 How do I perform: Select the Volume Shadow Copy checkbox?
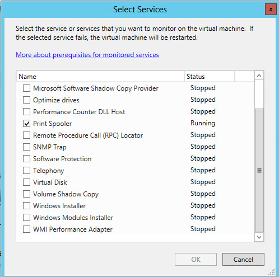click(x=26, y=194)
